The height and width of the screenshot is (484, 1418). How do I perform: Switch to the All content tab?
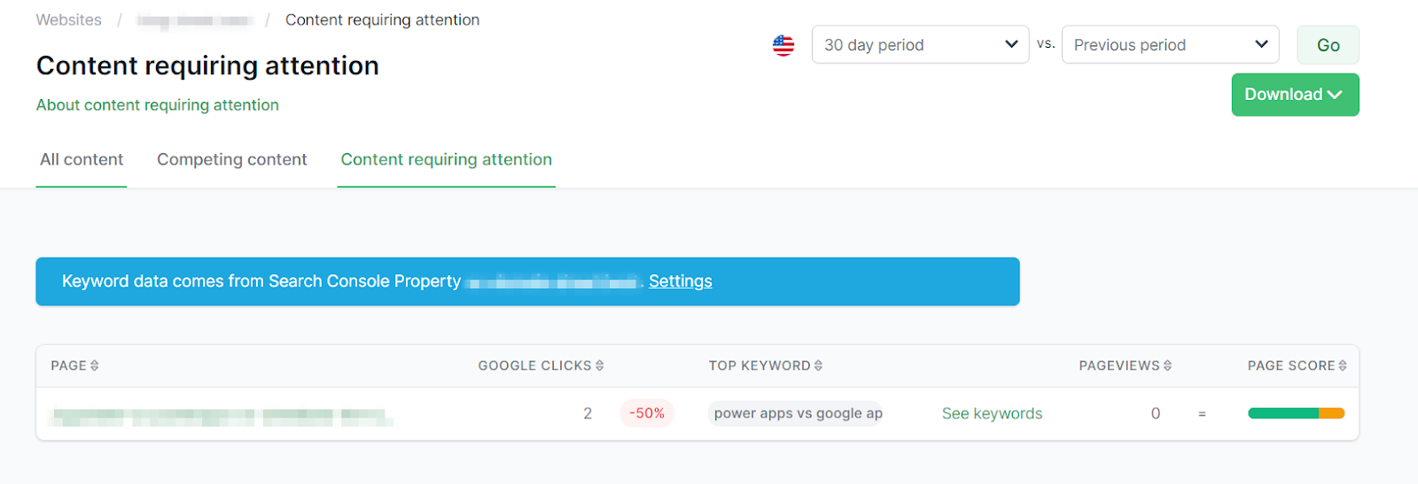pyautogui.click(x=82, y=159)
